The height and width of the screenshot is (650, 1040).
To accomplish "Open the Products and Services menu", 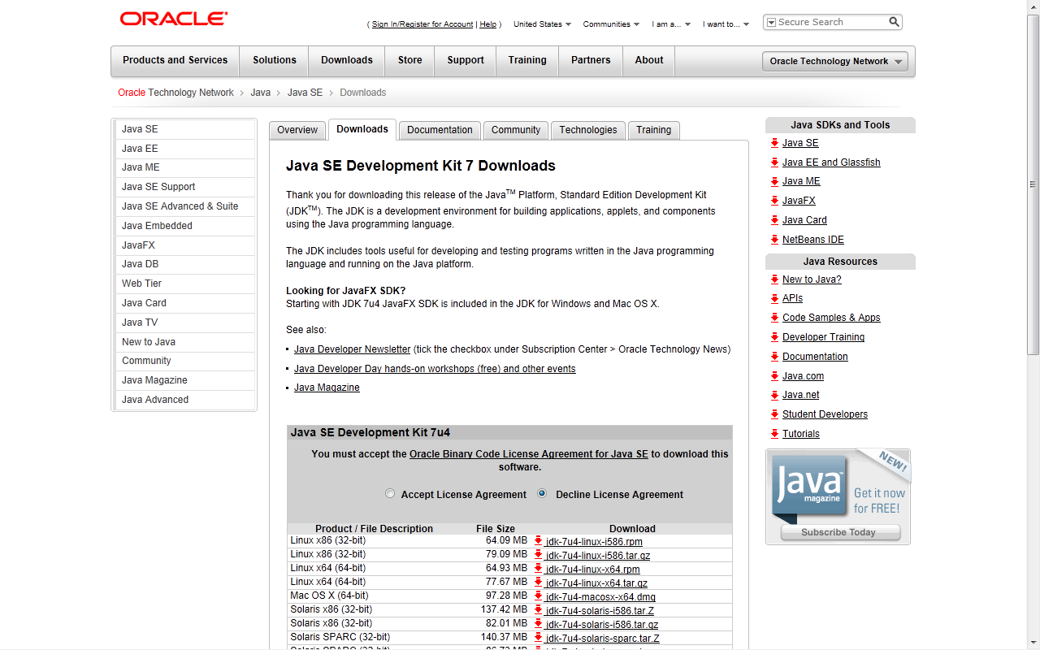I will pos(175,60).
